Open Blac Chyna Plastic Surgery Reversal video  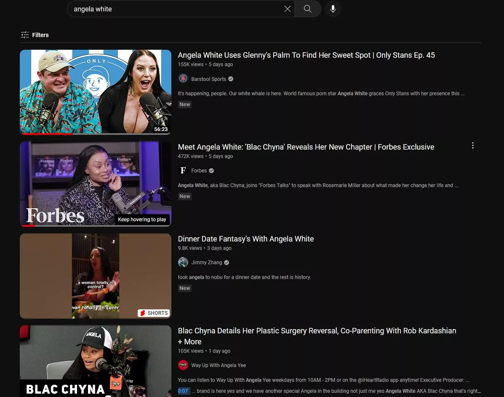[317, 331]
